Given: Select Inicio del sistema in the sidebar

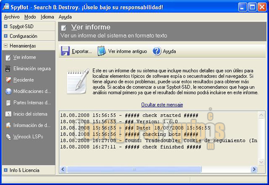Looking at the screenshot, I should pyautogui.click(x=30, y=114).
